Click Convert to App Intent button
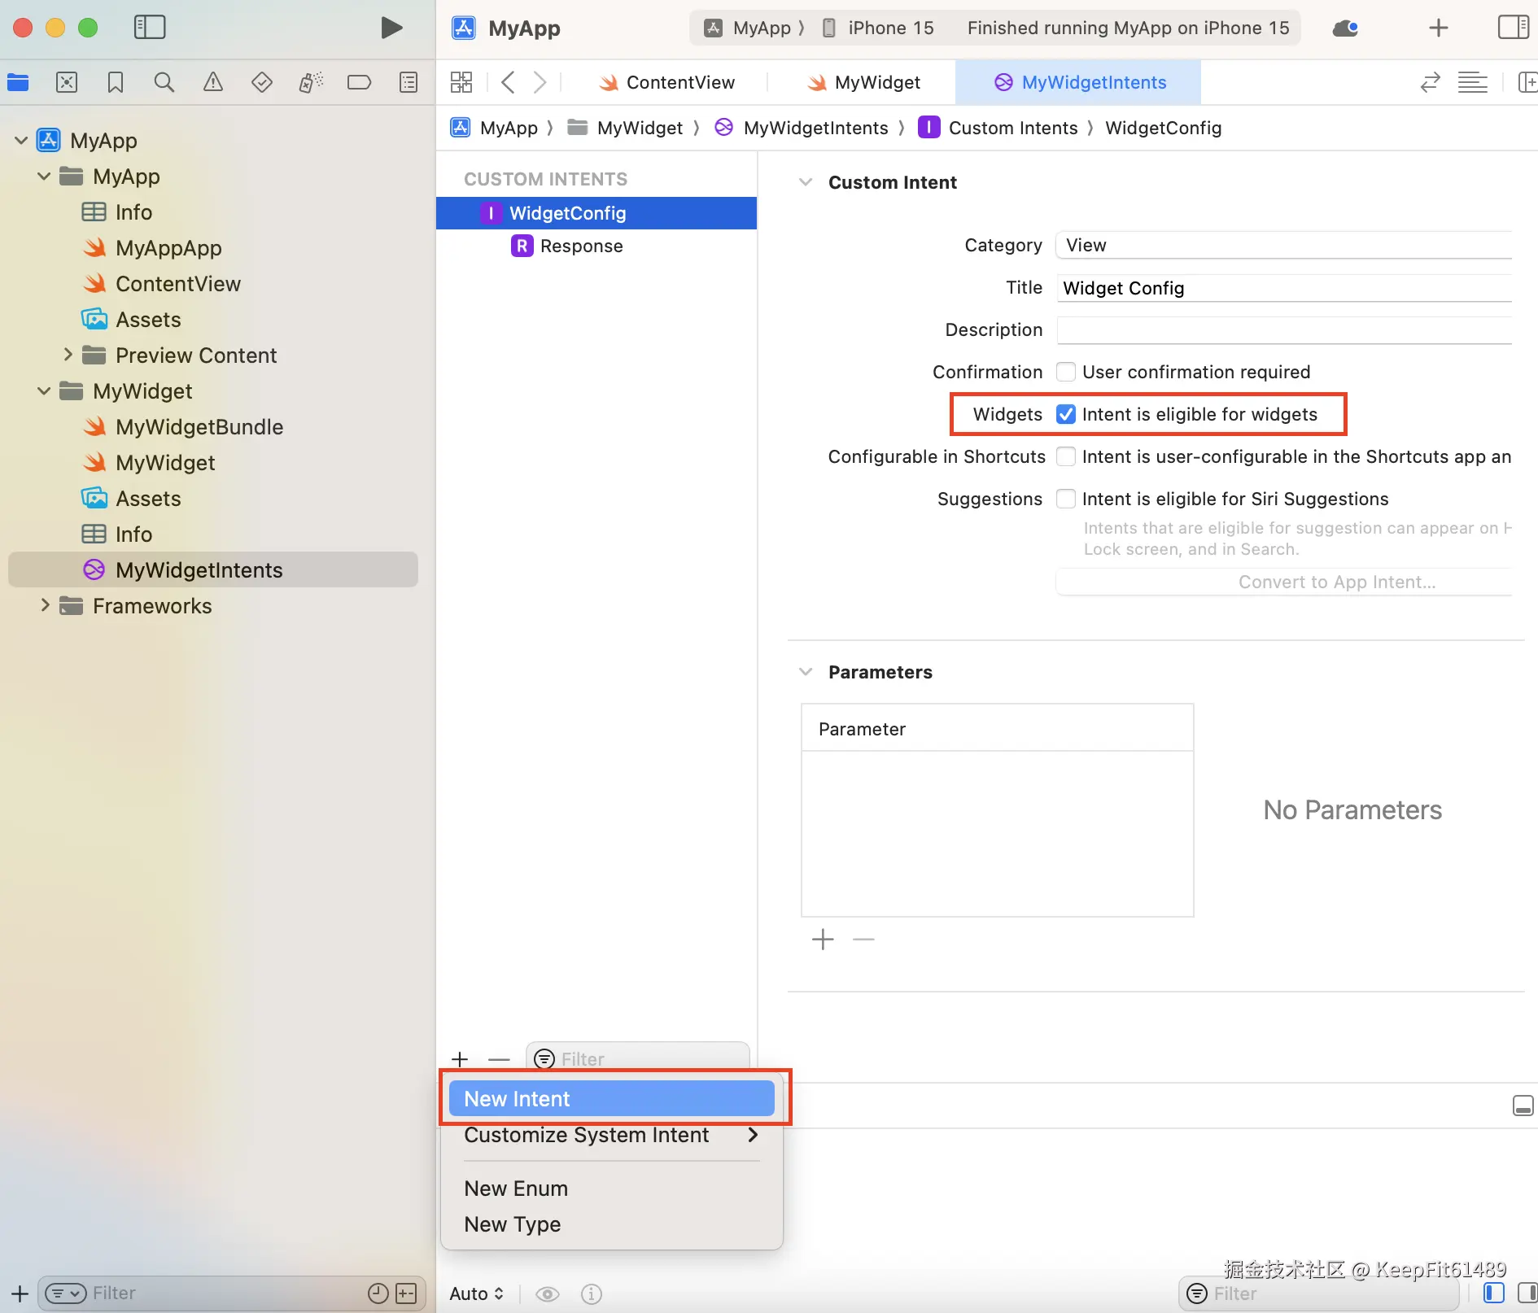The width and height of the screenshot is (1538, 1313). coord(1284,582)
